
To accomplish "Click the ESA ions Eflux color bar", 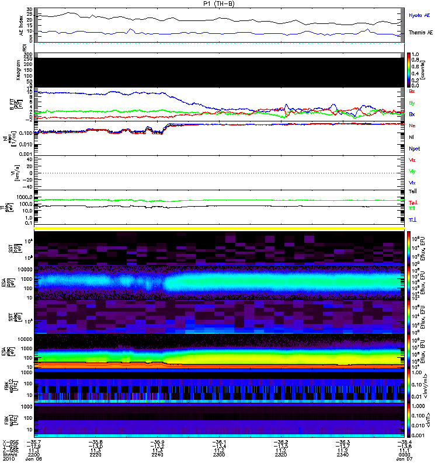I will pyautogui.click(x=409, y=283).
